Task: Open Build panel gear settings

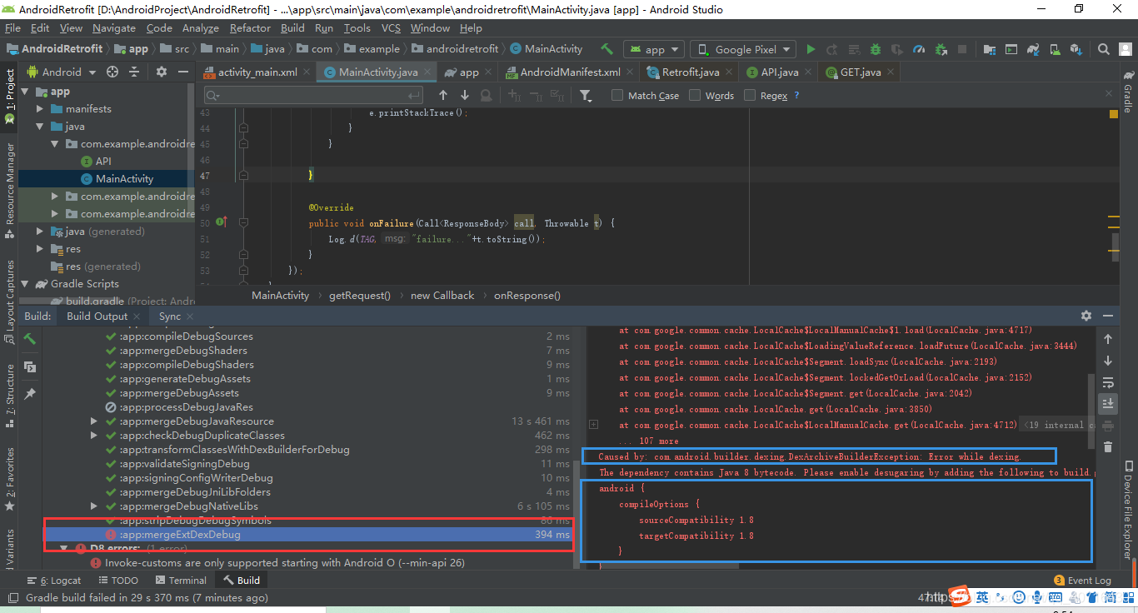Action: pos(1086,316)
